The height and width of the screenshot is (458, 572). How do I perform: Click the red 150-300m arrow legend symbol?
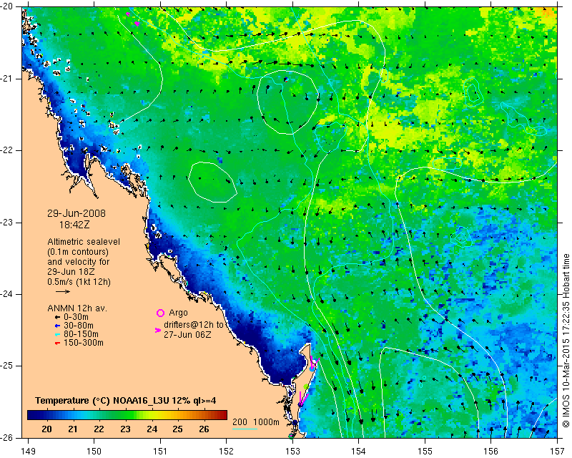pyautogui.click(x=57, y=343)
